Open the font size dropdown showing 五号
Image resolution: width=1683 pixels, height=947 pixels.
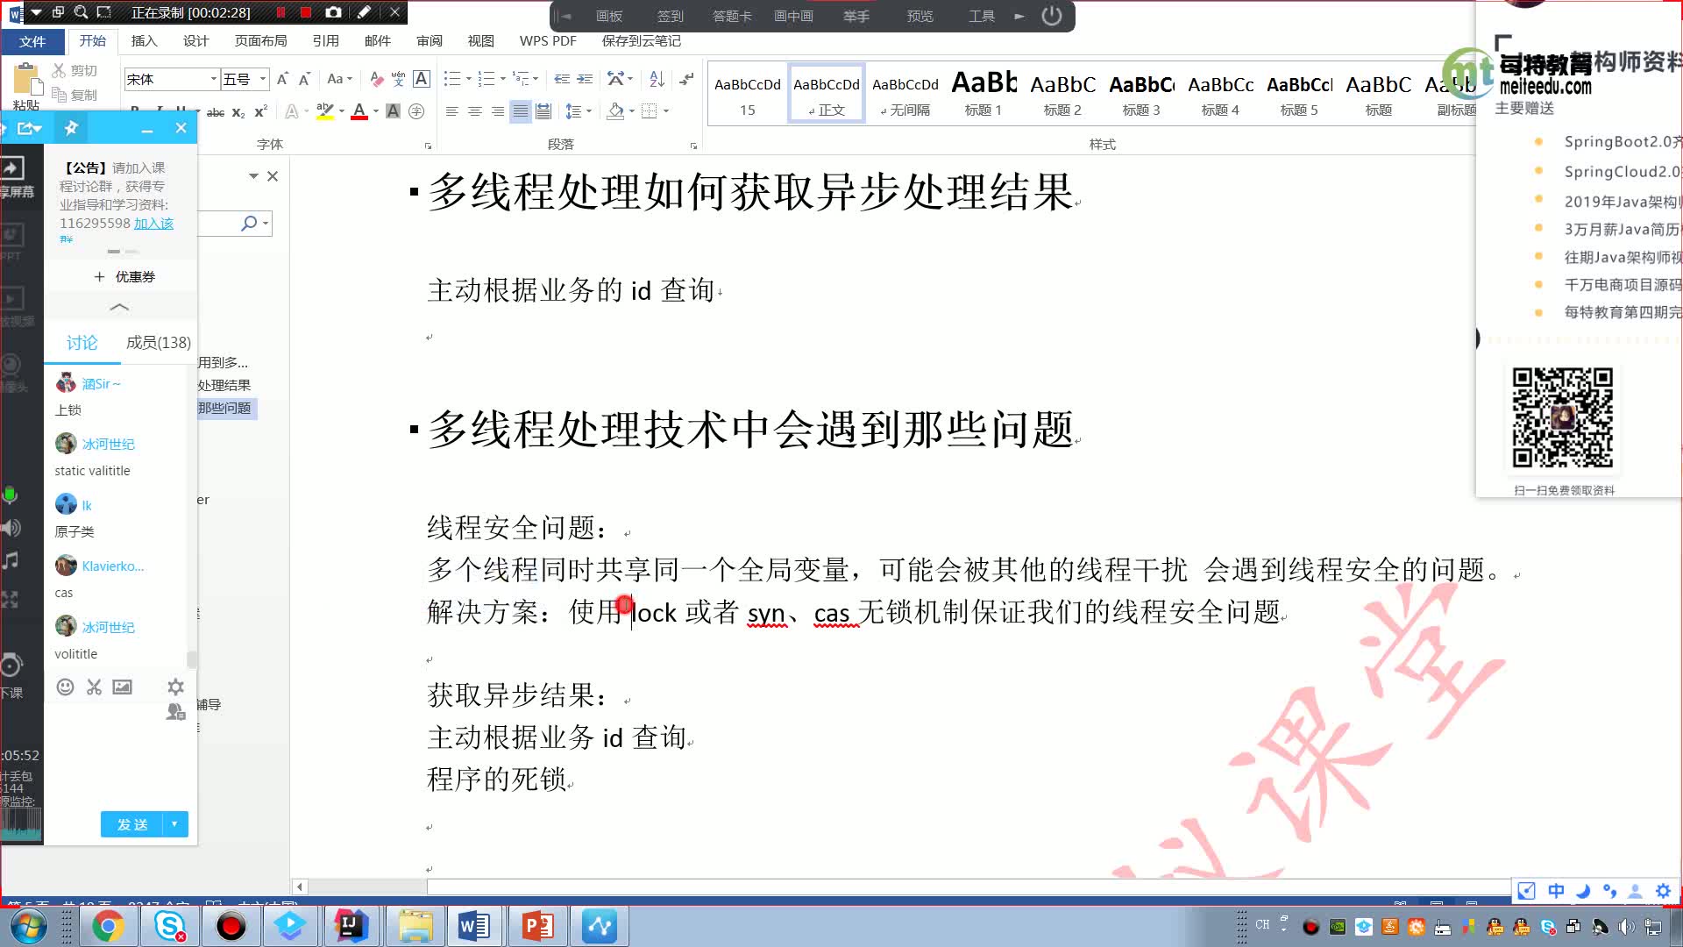[262, 79]
